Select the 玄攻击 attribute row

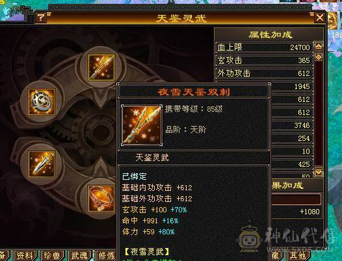pyautogui.click(x=264, y=60)
